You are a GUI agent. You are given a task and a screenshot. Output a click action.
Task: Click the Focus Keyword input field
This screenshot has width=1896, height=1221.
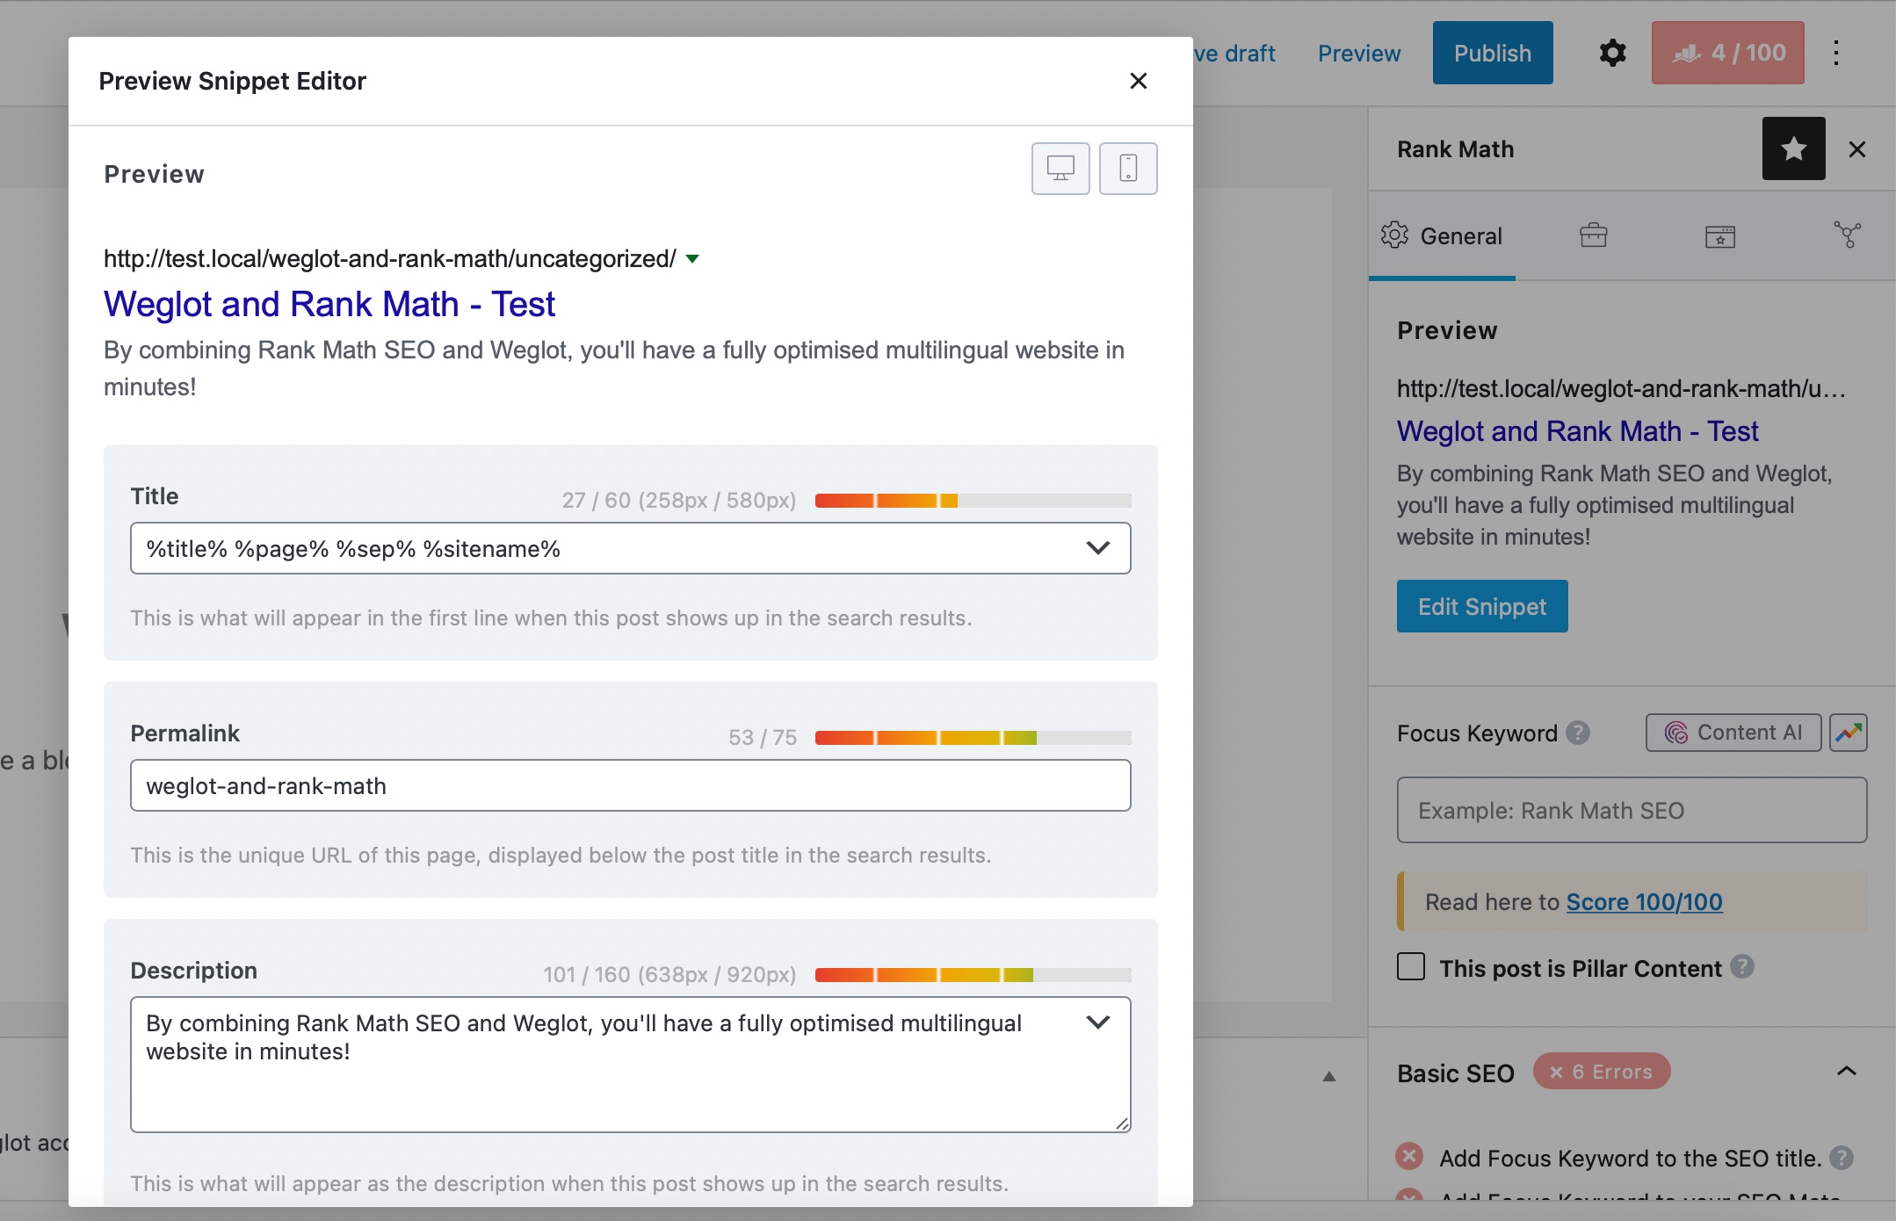pyautogui.click(x=1630, y=809)
